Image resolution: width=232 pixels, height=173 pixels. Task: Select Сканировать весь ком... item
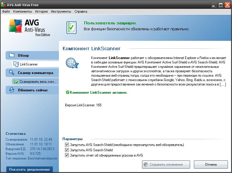35,81
